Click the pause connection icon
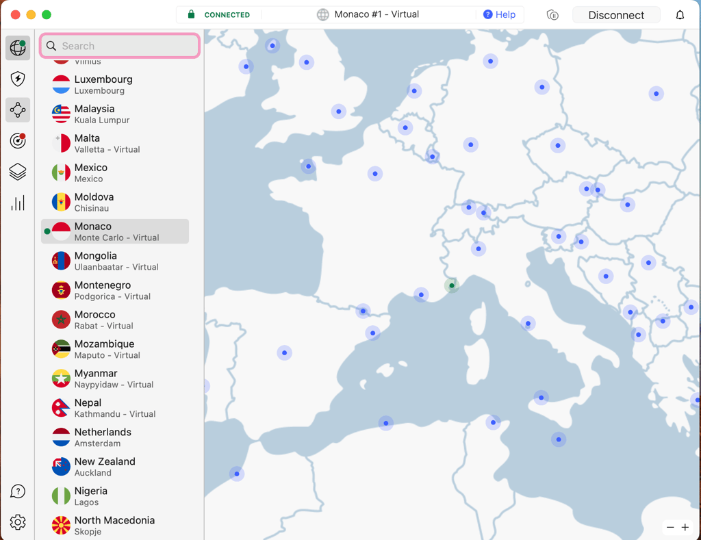 552,15
